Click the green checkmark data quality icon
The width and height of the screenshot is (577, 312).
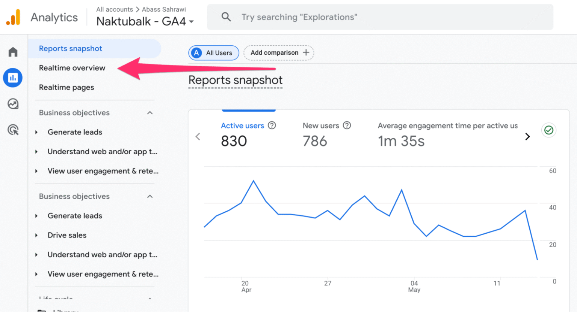click(548, 130)
